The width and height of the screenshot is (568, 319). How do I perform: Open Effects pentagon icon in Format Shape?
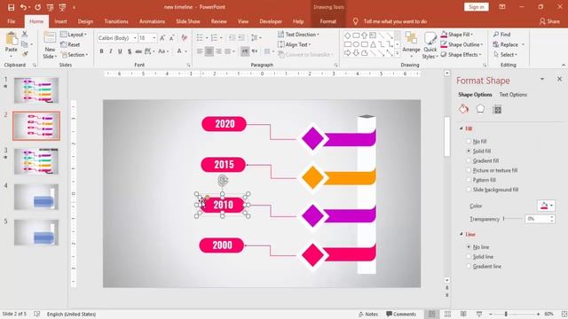point(480,109)
